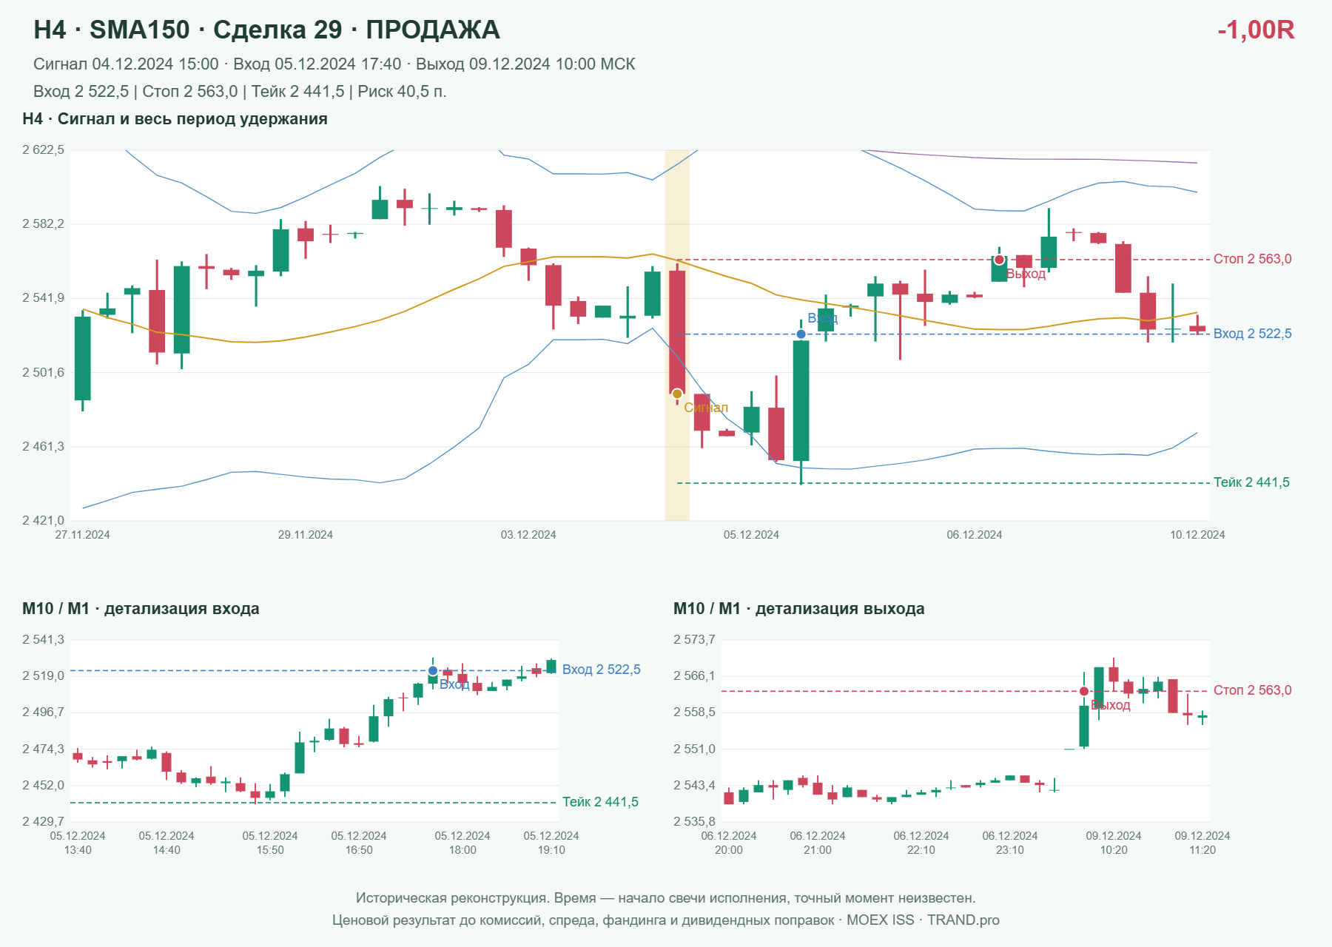
Task: Click heading 'M10 / M1 · детализация выхода'
Action: tap(799, 609)
